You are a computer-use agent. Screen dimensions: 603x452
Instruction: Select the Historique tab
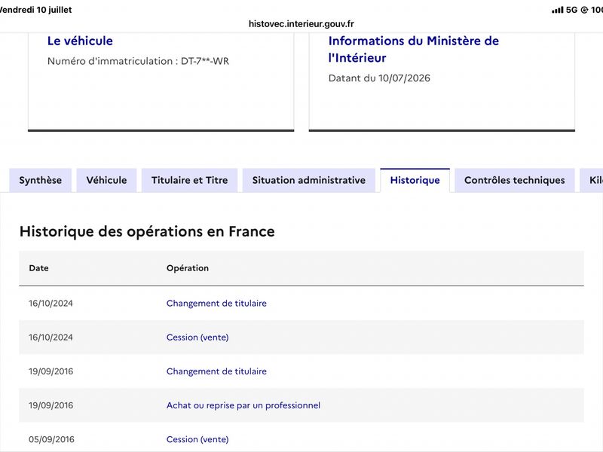point(415,180)
